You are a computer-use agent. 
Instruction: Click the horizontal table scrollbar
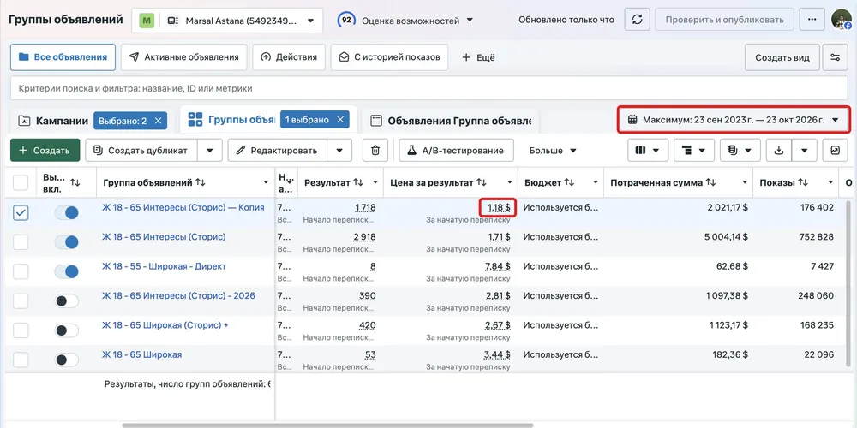[327, 425]
